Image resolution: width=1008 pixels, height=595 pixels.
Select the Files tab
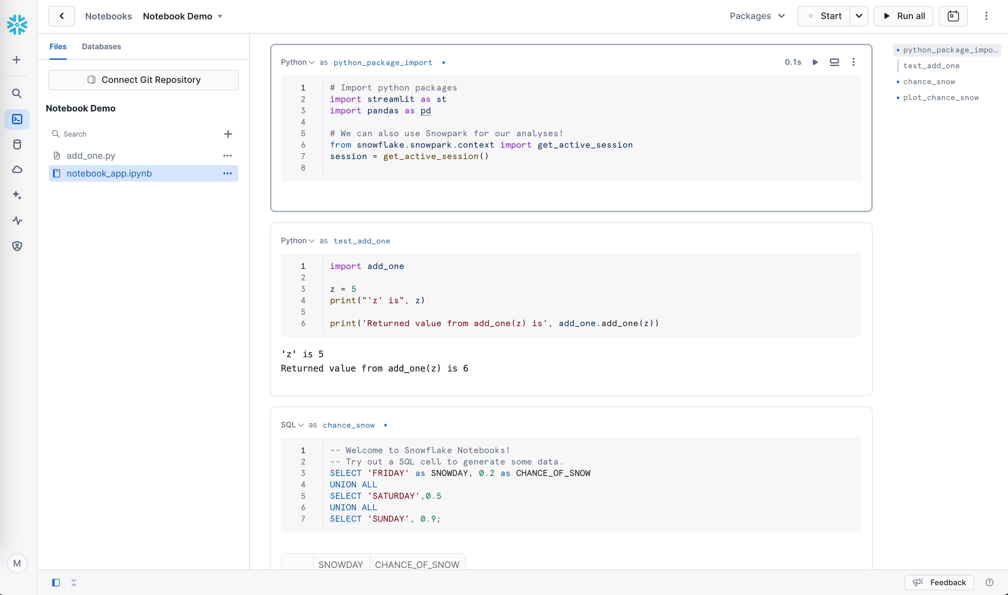58,46
